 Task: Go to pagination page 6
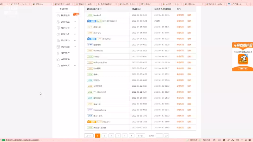[x=132, y=136]
